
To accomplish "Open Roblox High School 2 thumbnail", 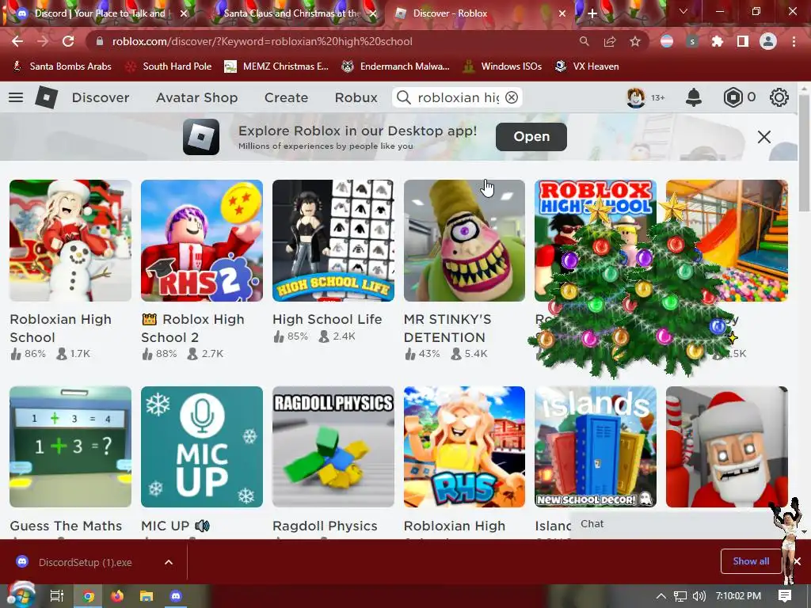I will pos(202,241).
